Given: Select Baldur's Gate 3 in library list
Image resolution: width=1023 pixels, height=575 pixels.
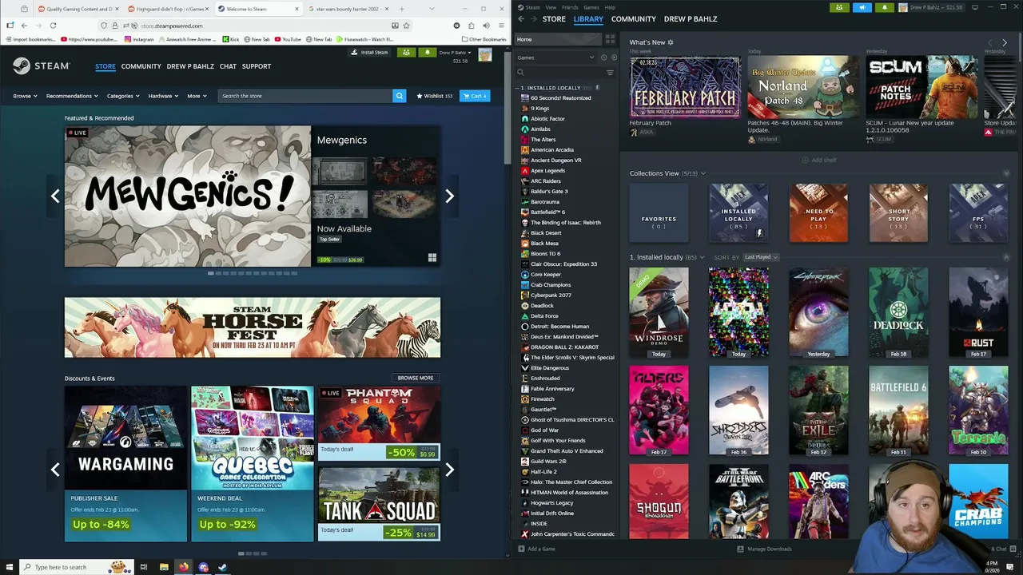Looking at the screenshot, I should tap(549, 192).
